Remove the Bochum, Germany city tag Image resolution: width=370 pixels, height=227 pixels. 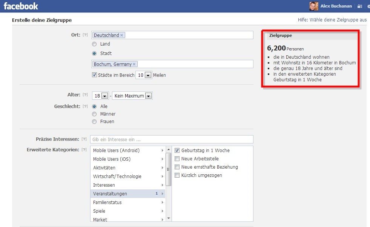coord(134,64)
